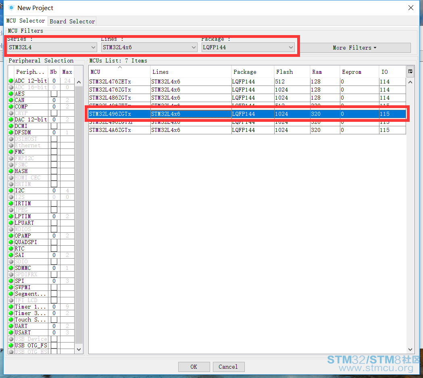423x378 pixels.
Task: Select the STM32L476ZETx row
Action: coord(247,81)
